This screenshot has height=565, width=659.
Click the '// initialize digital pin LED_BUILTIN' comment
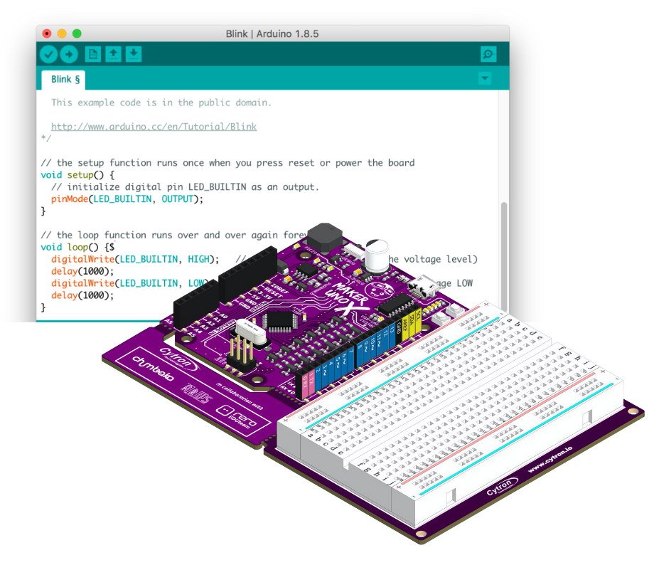click(185, 186)
